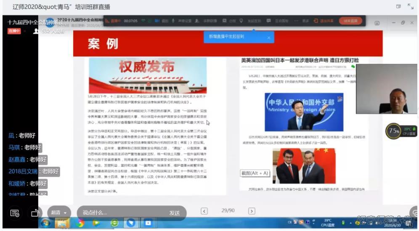
Task: Open the three-dots more menu in live toolbar
Action: pos(296,21)
